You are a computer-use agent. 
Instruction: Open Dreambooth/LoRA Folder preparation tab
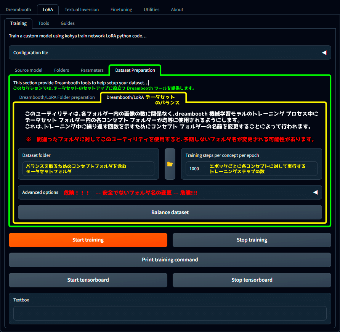click(x=57, y=97)
